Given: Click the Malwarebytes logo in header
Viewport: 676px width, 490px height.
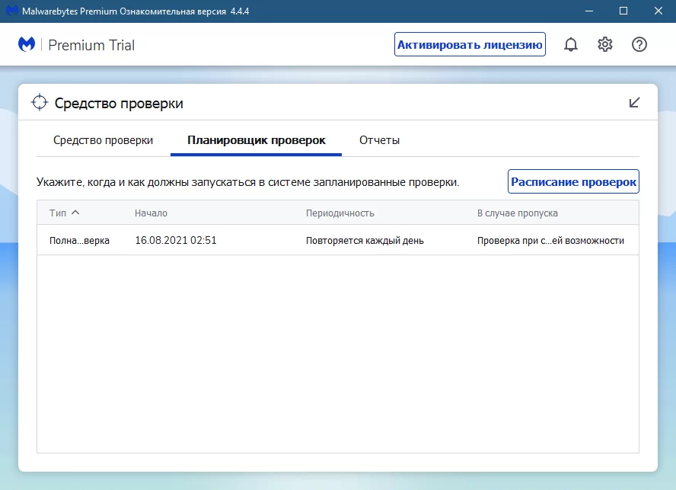Looking at the screenshot, I should pyautogui.click(x=27, y=44).
